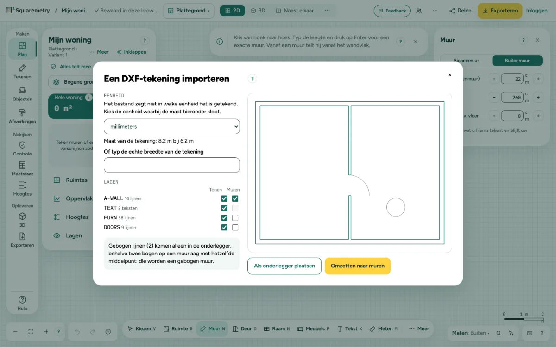Open the millimeters unit dropdown
This screenshot has width=556, height=347.
coord(172,126)
